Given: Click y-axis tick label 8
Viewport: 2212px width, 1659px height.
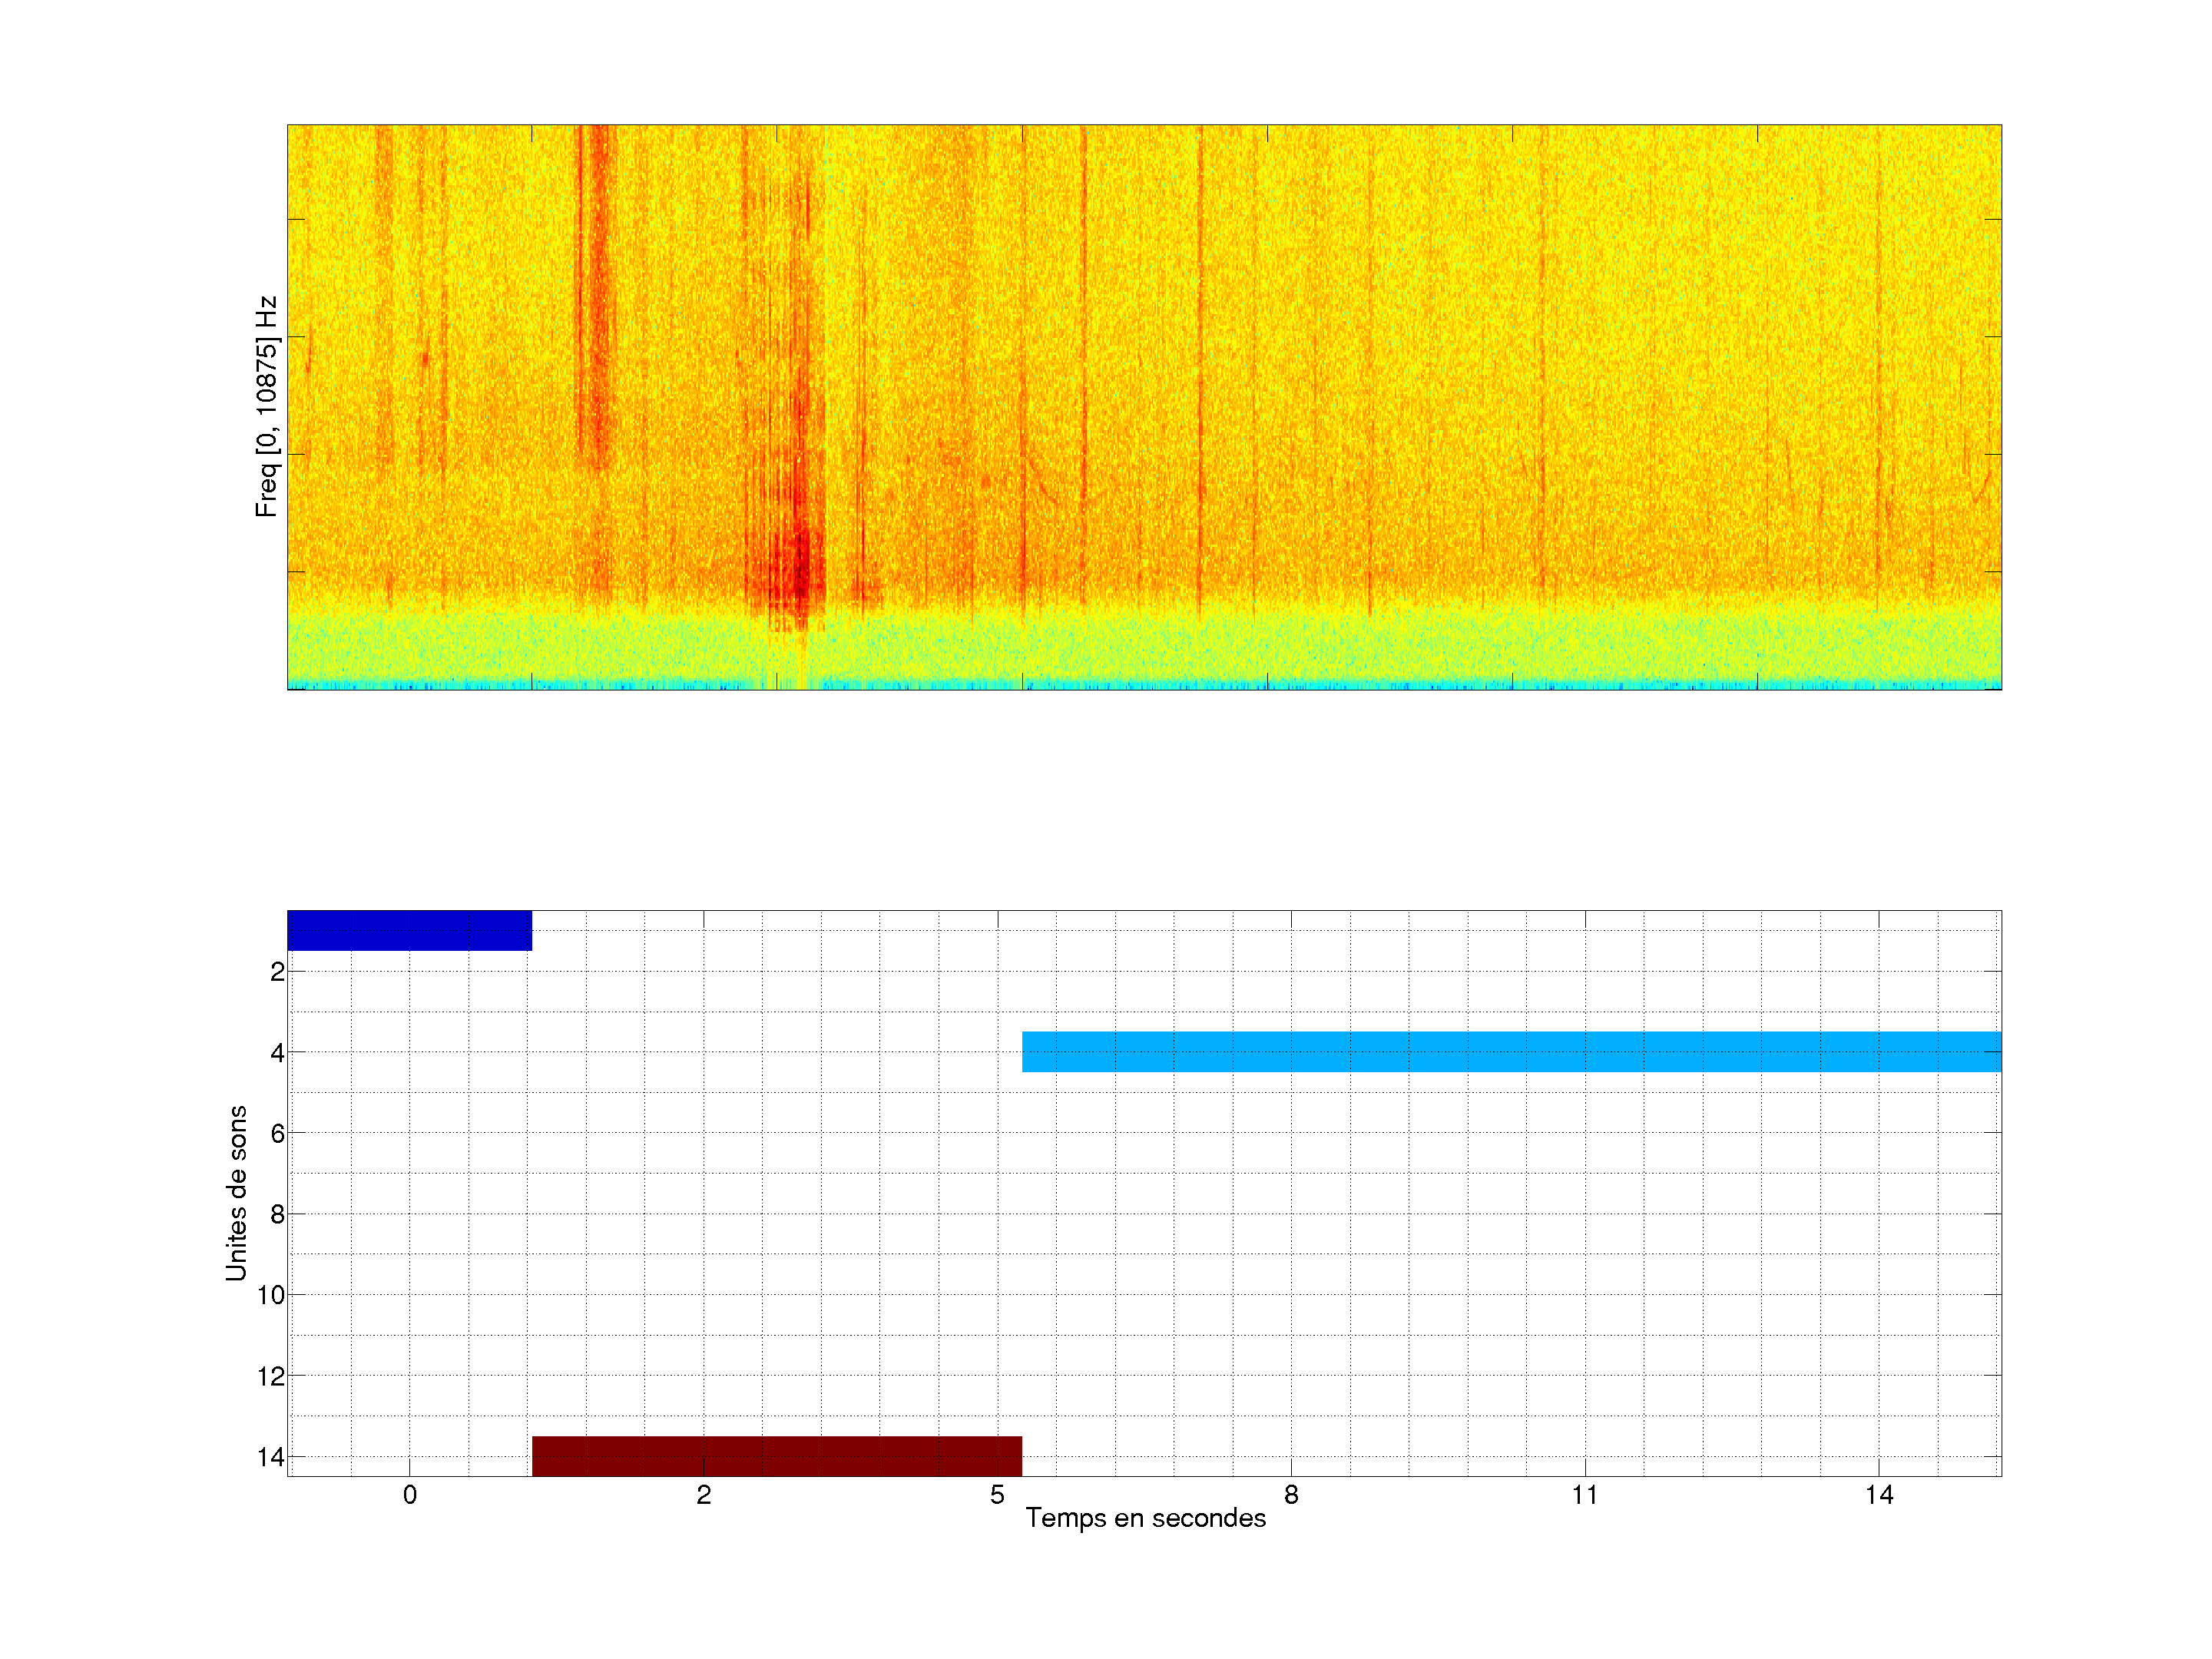Looking at the screenshot, I should [277, 1214].
